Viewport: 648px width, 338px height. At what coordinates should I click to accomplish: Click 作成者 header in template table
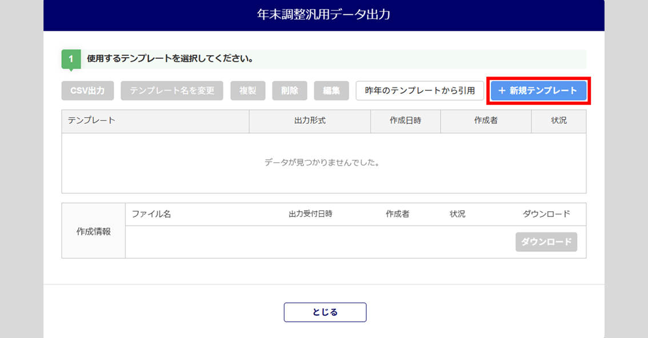point(486,121)
